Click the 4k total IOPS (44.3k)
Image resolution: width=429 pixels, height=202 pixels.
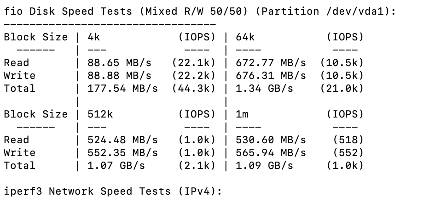coord(194,89)
